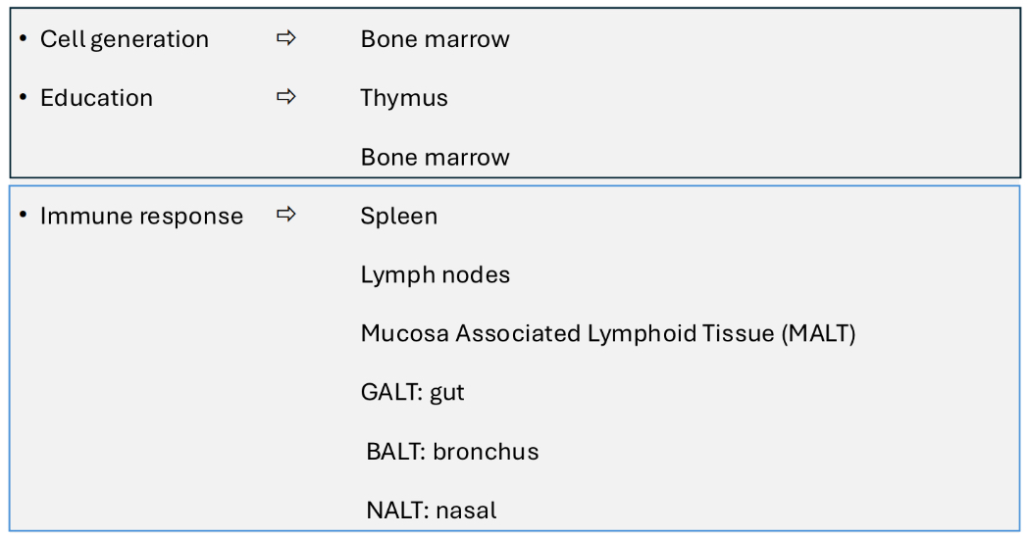Click the (MALT) abbreviation in parentheses
This screenshot has width=1029, height=536.
click(x=818, y=334)
